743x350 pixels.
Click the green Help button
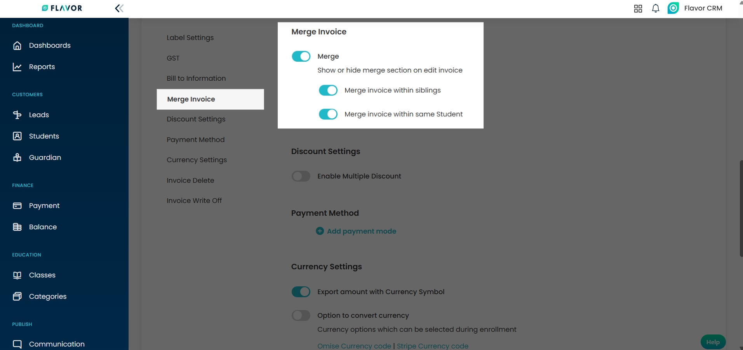[x=713, y=342]
